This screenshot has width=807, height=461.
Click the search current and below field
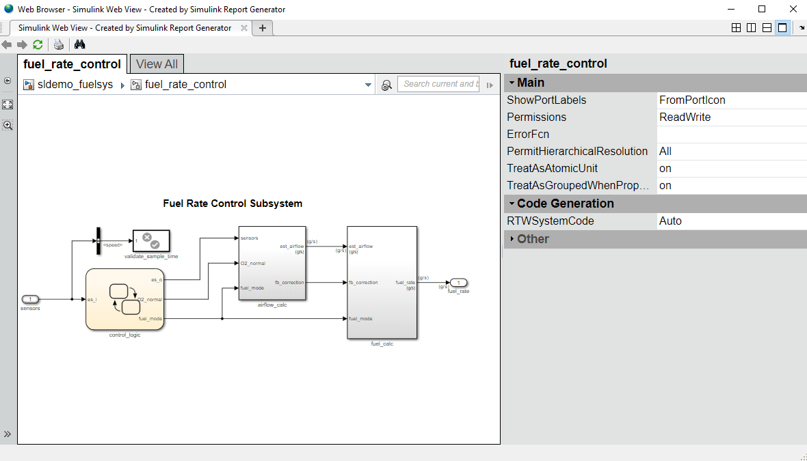click(x=438, y=84)
